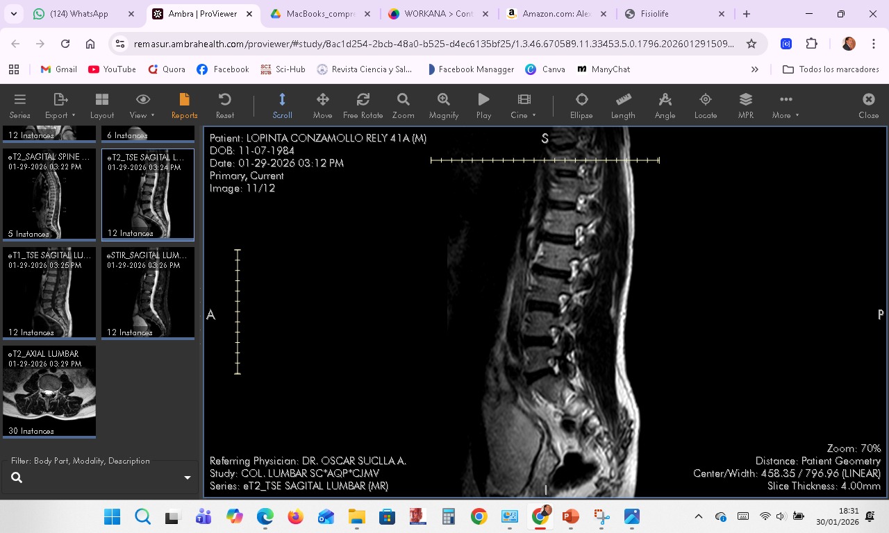Image resolution: width=889 pixels, height=533 pixels.
Task: Click the Reset view icon
Action: [x=224, y=105]
